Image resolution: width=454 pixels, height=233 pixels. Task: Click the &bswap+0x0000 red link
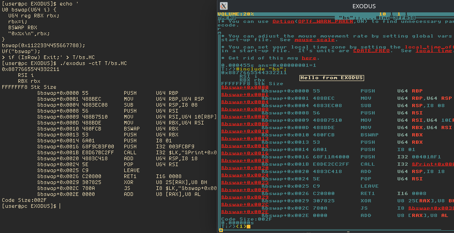[245, 87]
